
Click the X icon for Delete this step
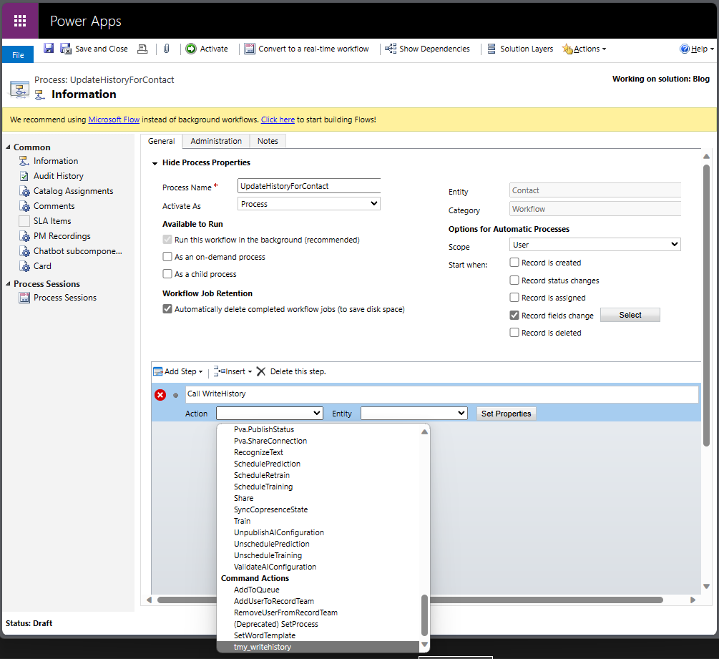[261, 371]
